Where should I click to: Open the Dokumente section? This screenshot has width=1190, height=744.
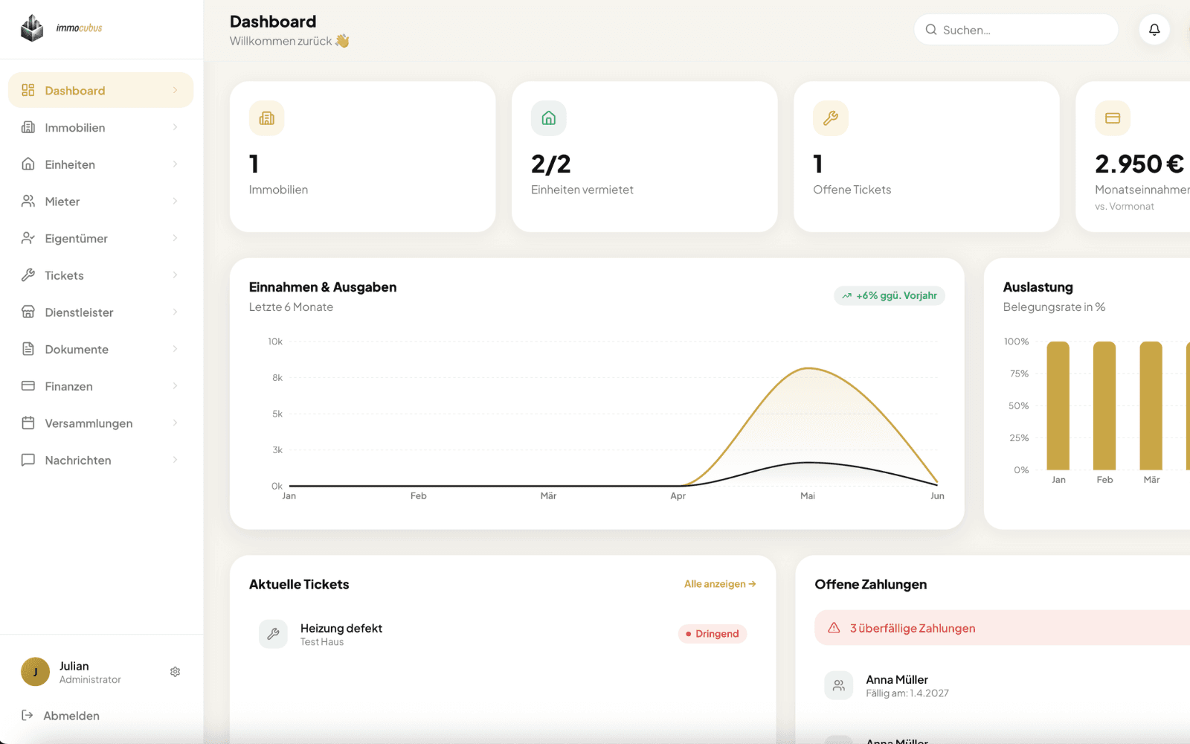point(100,349)
